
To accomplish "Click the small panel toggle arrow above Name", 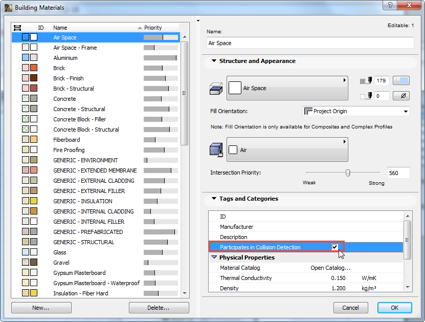I will coord(198,20).
